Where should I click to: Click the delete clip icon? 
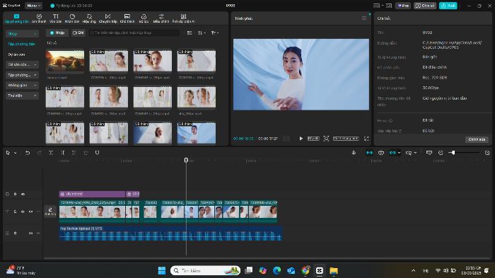[86, 153]
